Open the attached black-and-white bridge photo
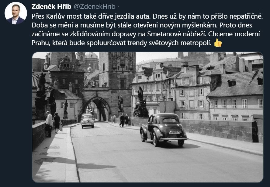The image size is (270, 187). click(x=147, y=117)
